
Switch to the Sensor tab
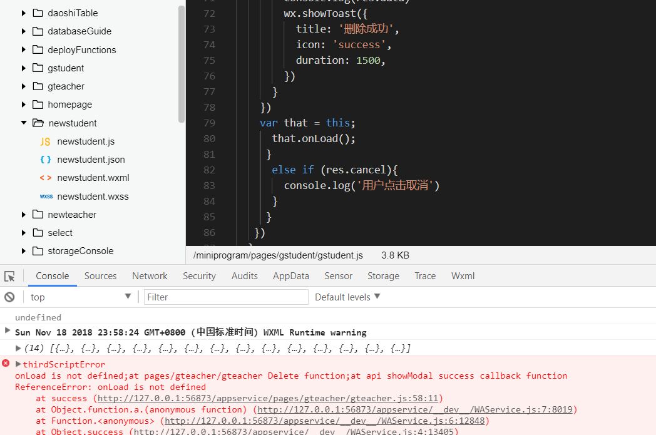pyautogui.click(x=339, y=276)
